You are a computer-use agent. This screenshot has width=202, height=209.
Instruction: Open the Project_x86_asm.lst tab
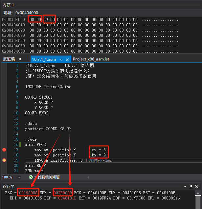click(x=91, y=59)
